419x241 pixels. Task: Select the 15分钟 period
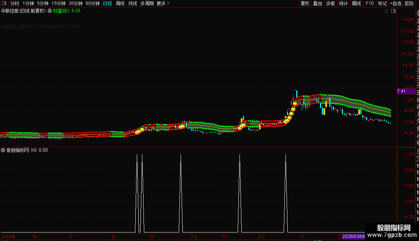pos(58,3)
